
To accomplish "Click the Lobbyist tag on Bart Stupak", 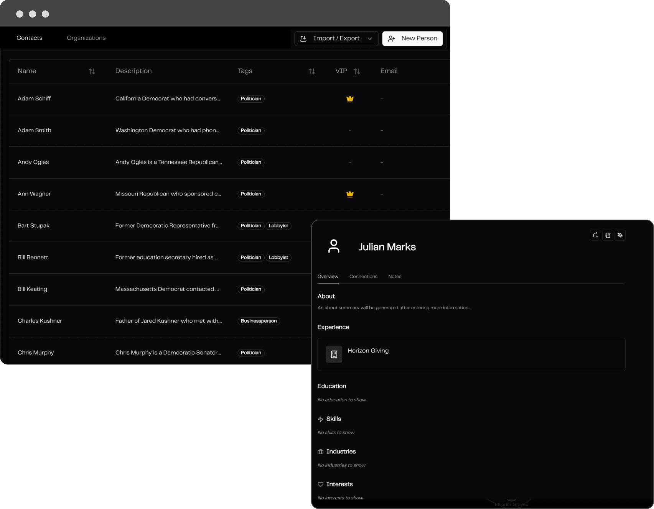I will [278, 226].
